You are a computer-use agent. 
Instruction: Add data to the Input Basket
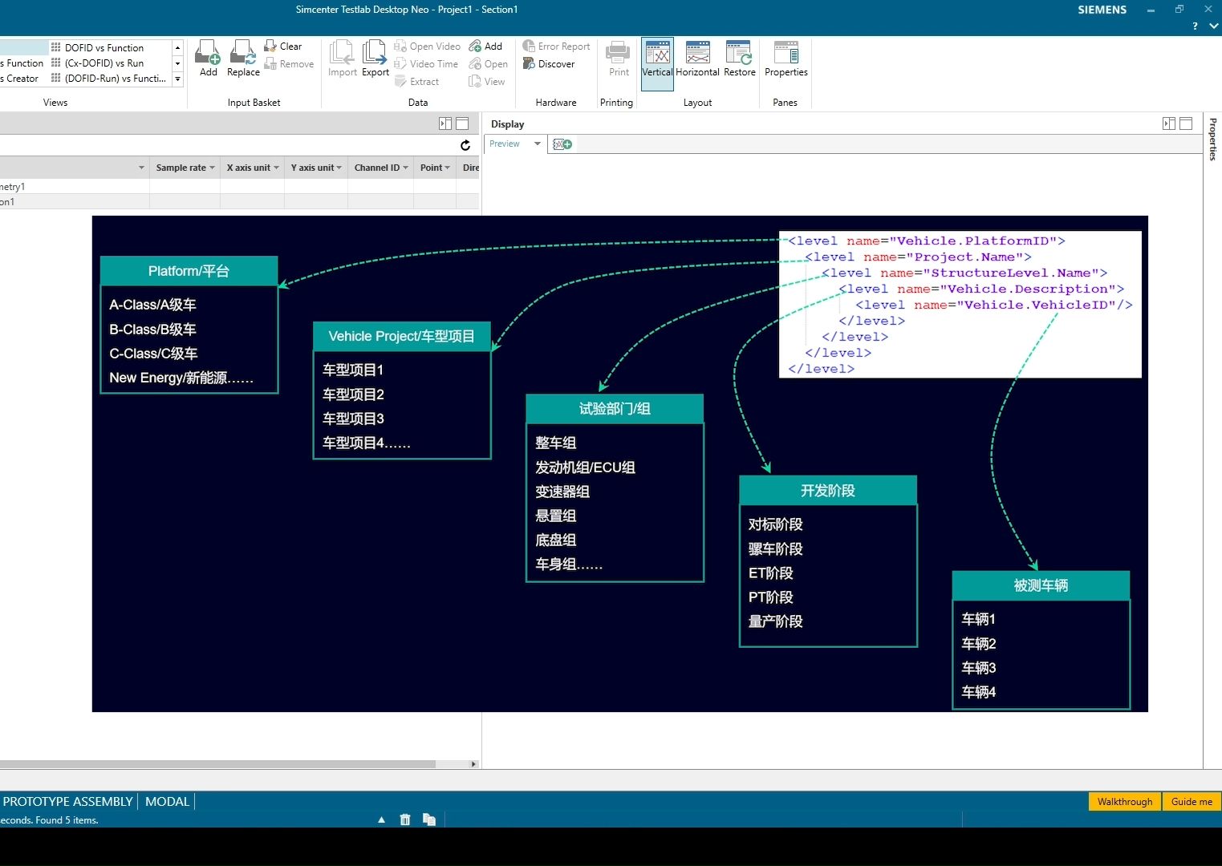[x=208, y=59]
